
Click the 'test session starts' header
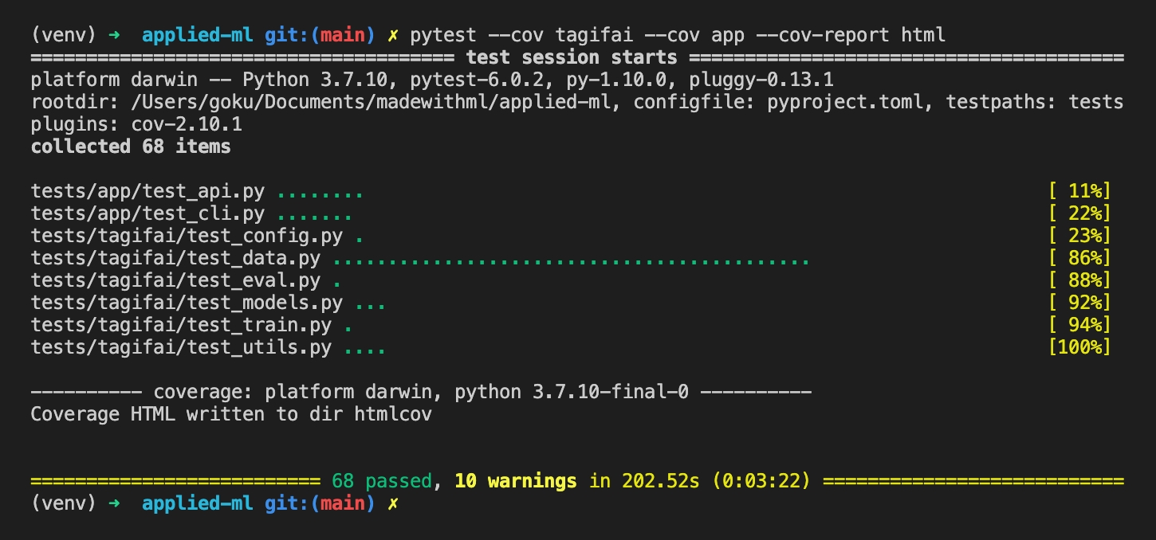[x=572, y=57]
